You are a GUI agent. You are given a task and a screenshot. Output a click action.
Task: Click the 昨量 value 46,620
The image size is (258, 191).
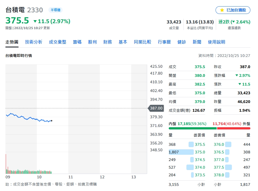click(x=244, y=102)
